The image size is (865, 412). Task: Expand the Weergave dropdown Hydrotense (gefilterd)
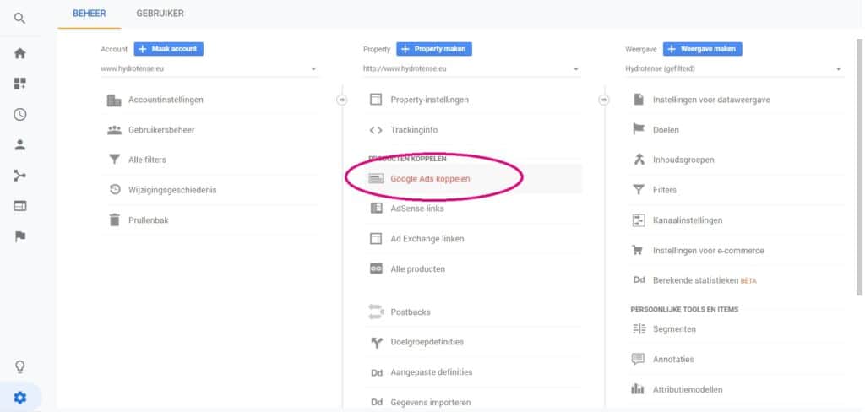733,69
